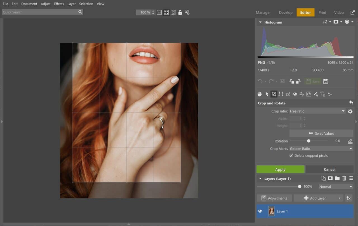Open Save As with the disk icon

325,81
